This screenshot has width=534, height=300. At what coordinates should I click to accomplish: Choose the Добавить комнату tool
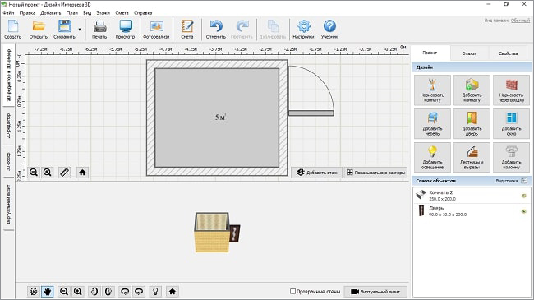pos(472,90)
